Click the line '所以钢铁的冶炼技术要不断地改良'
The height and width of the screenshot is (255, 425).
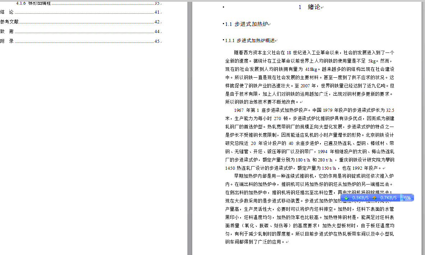point(261,102)
